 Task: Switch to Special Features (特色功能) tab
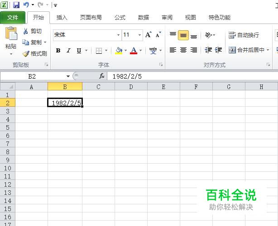pyautogui.click(x=220, y=17)
